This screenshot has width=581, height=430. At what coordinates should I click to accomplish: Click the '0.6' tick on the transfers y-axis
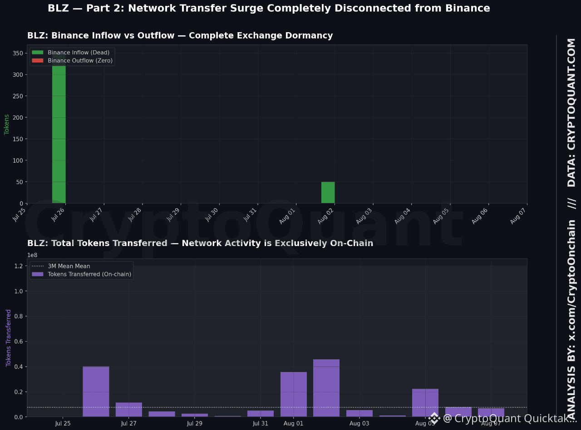click(x=19, y=341)
